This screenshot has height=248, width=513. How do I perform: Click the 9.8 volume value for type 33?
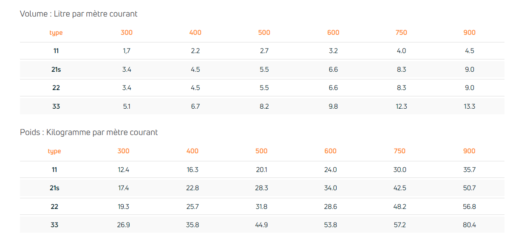[x=333, y=107]
